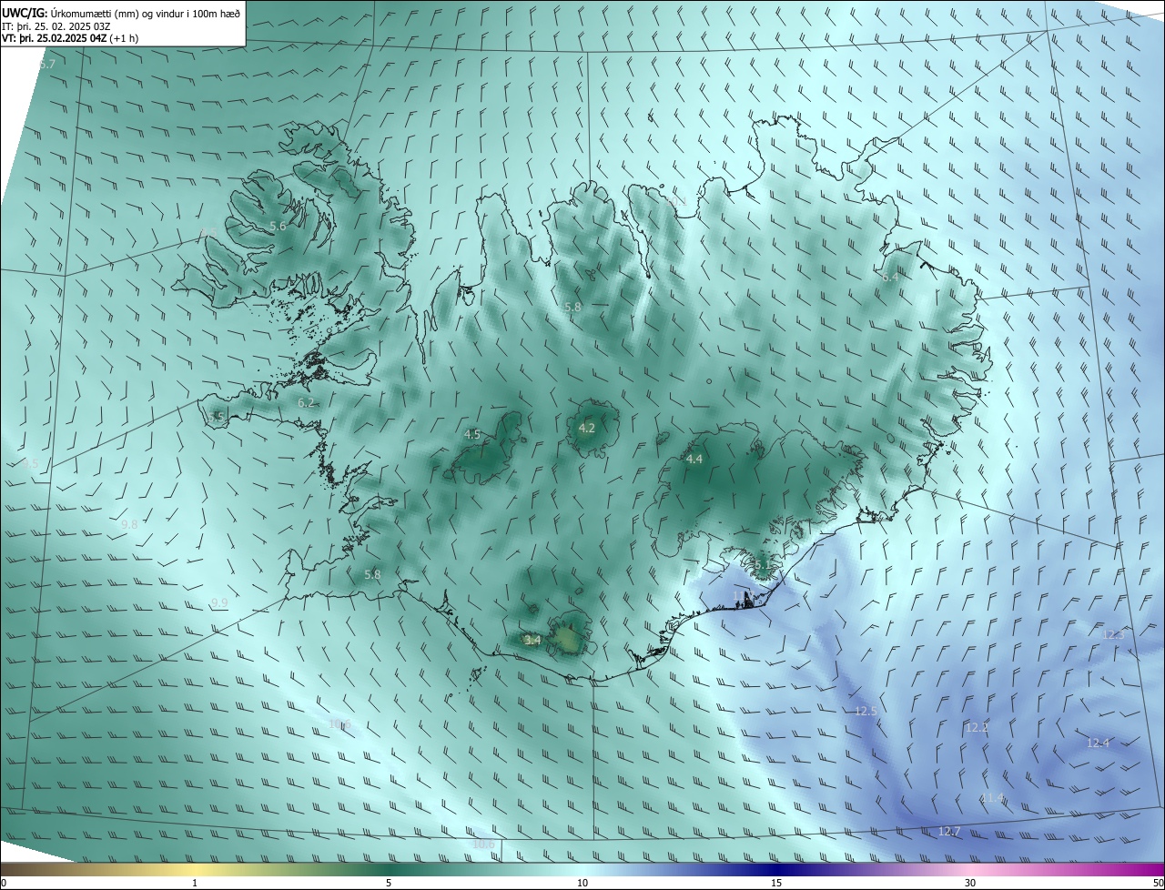
Task: Click the 9.9 value label over the sea
Action: (x=219, y=602)
